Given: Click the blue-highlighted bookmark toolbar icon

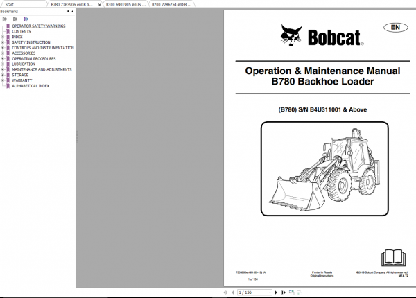Looking at the screenshot, I should click(26, 19).
